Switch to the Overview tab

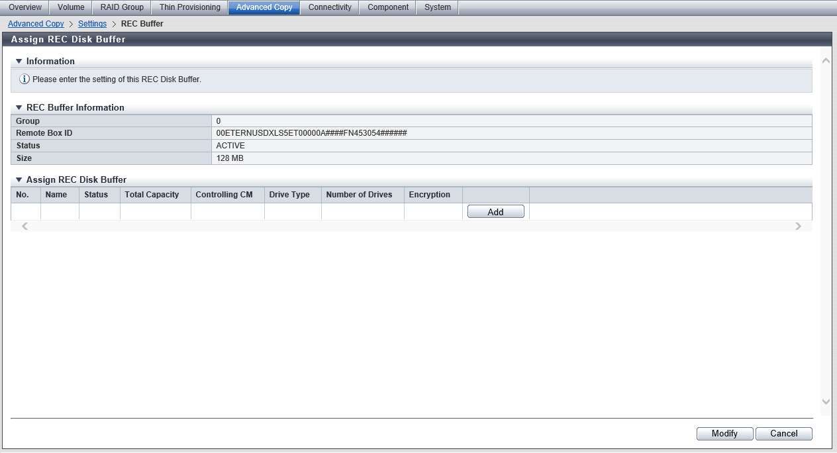25,7
